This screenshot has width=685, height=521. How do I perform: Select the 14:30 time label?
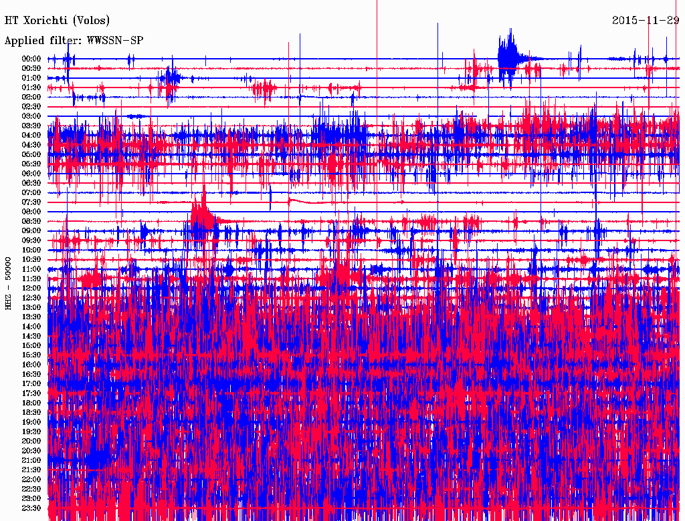[31, 336]
